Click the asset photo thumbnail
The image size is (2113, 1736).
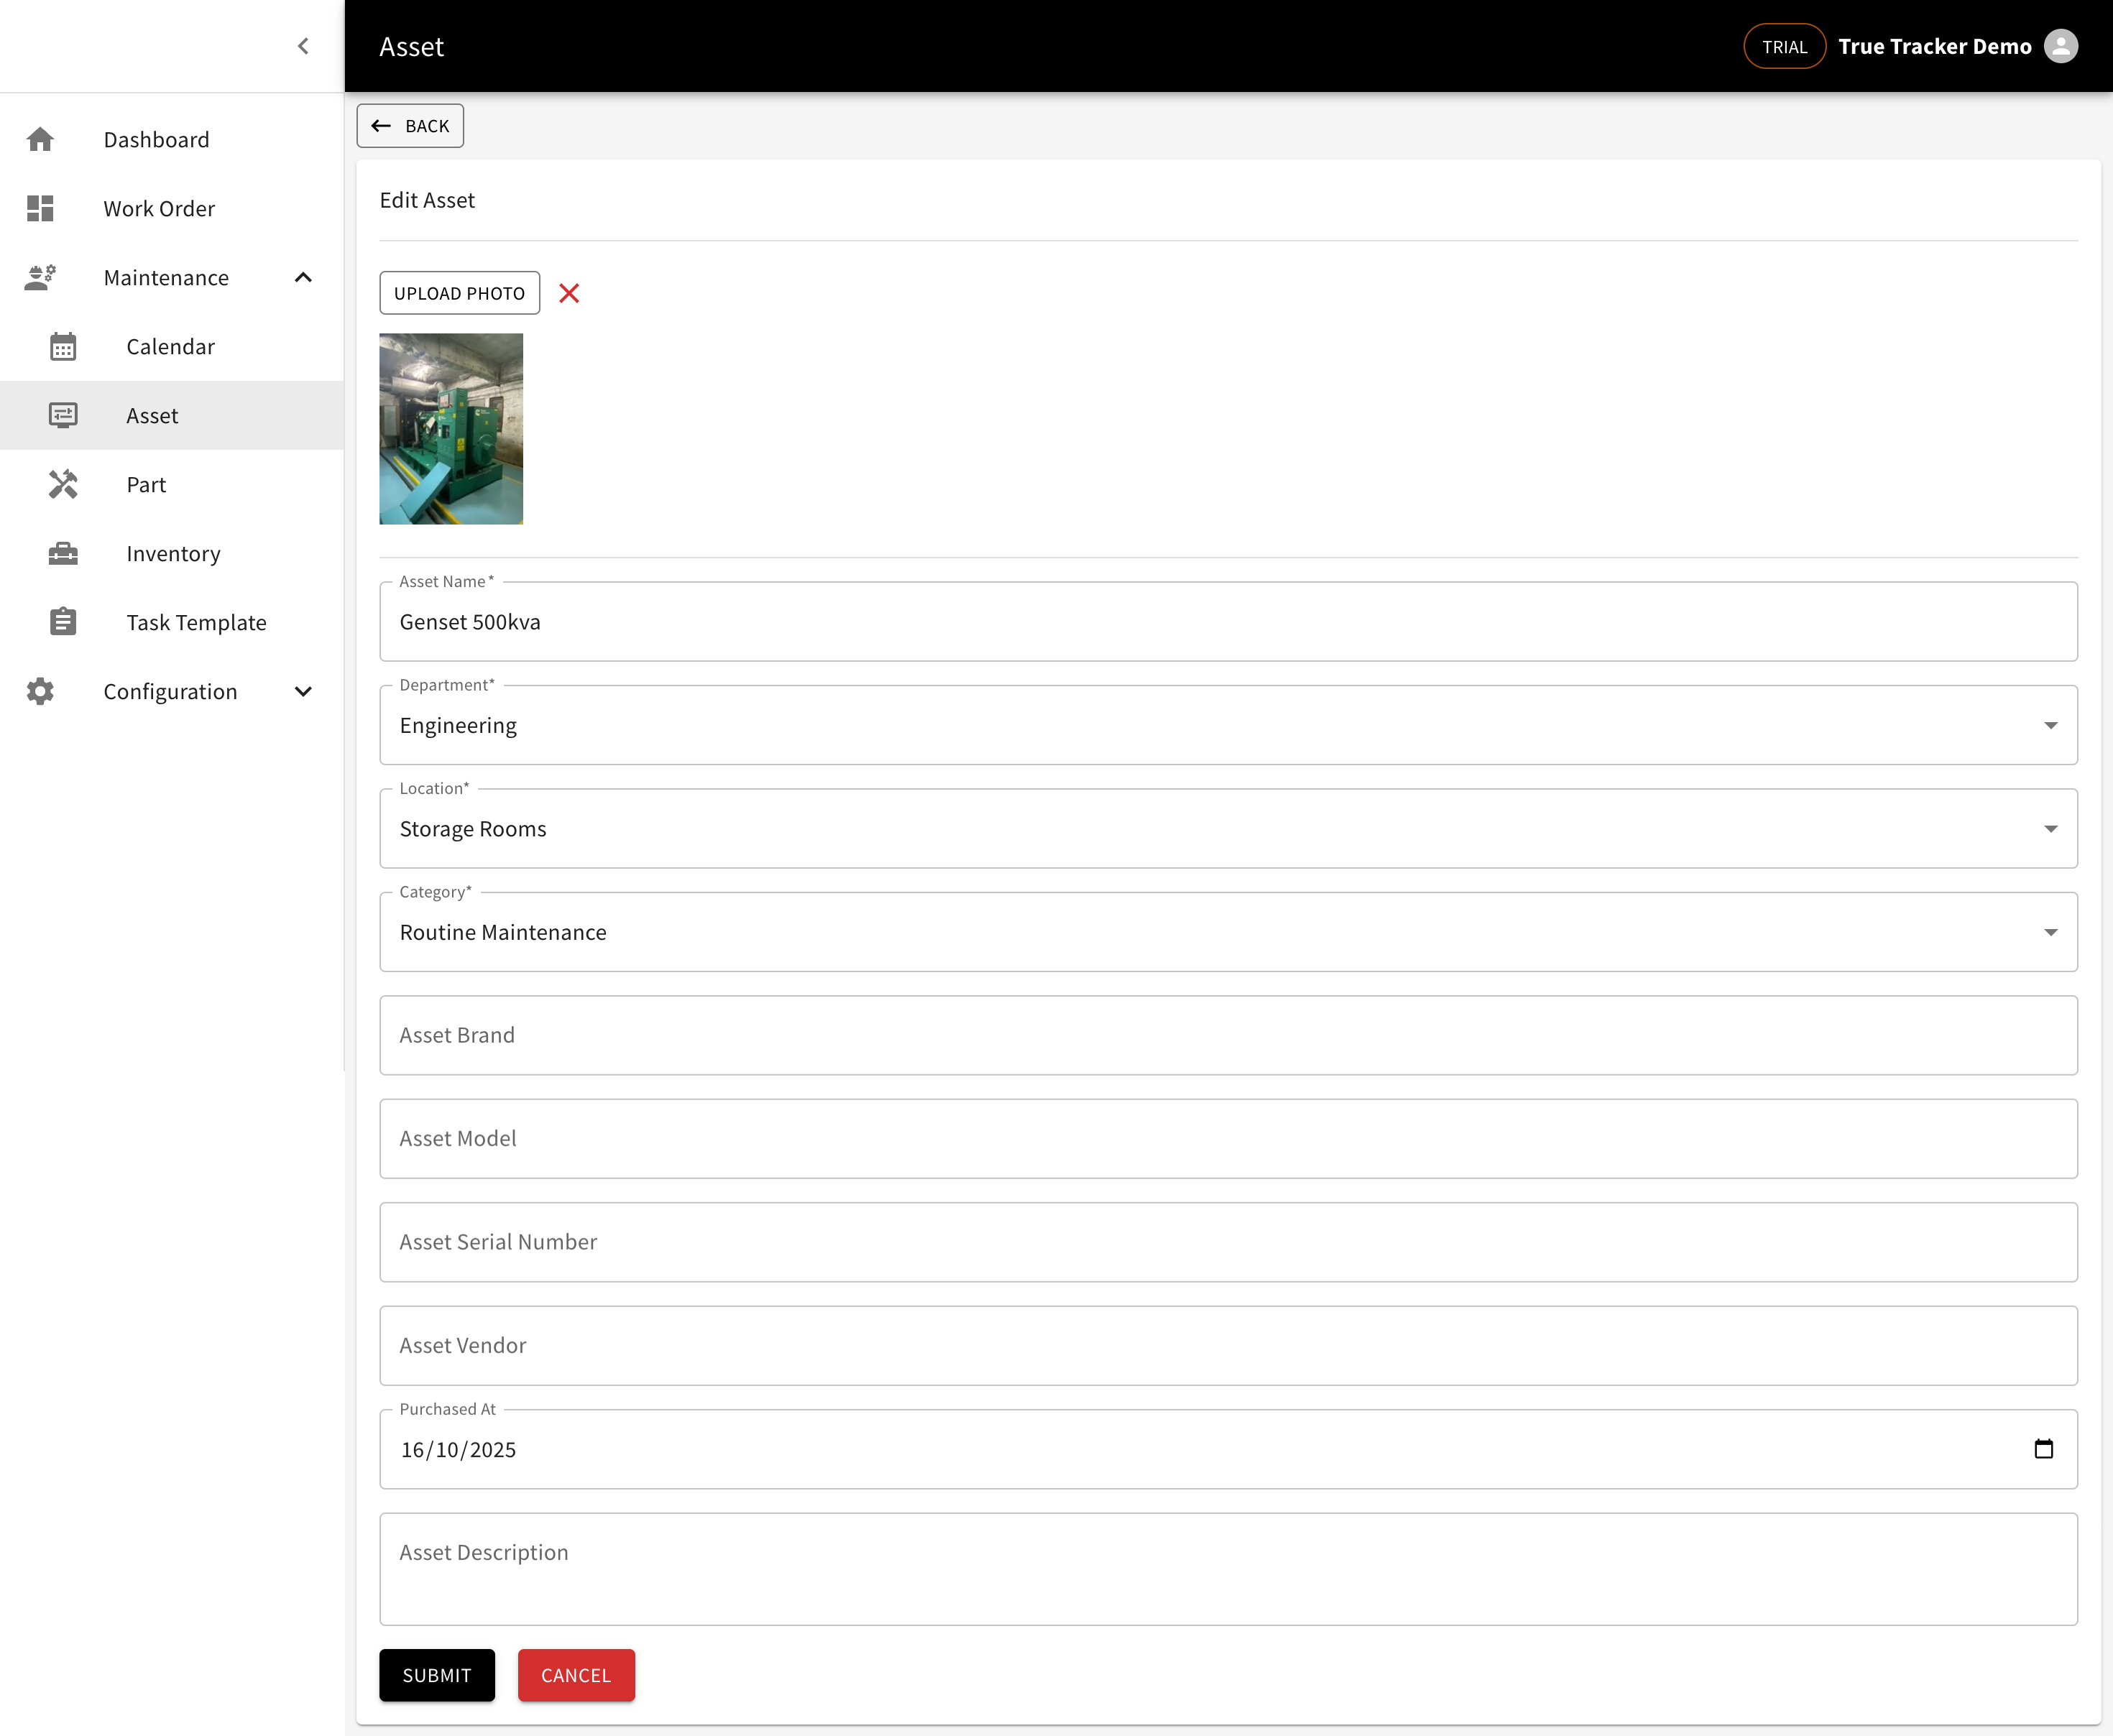pos(450,429)
